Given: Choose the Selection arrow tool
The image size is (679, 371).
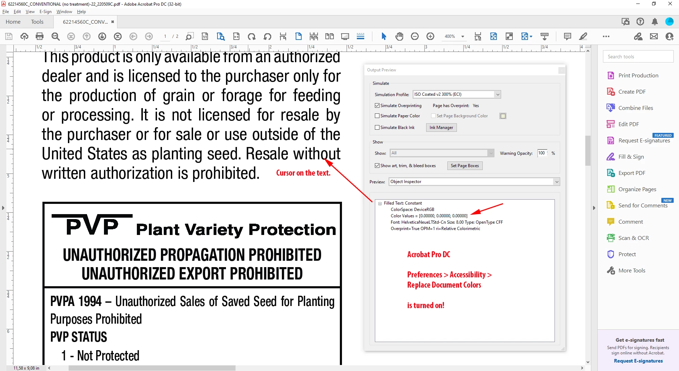Looking at the screenshot, I should [x=384, y=36].
